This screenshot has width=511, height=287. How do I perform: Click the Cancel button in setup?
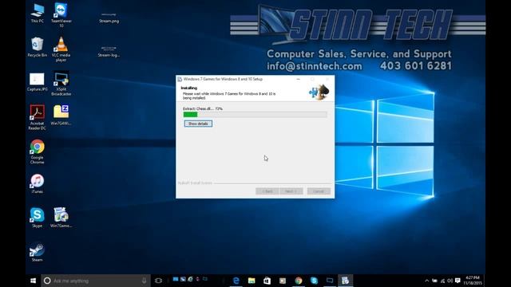(319, 191)
